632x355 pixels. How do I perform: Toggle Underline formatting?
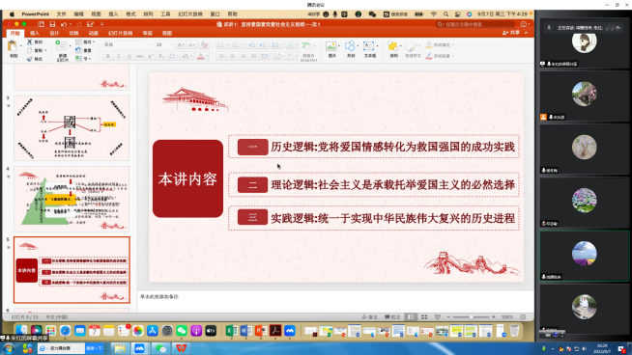[129, 56]
